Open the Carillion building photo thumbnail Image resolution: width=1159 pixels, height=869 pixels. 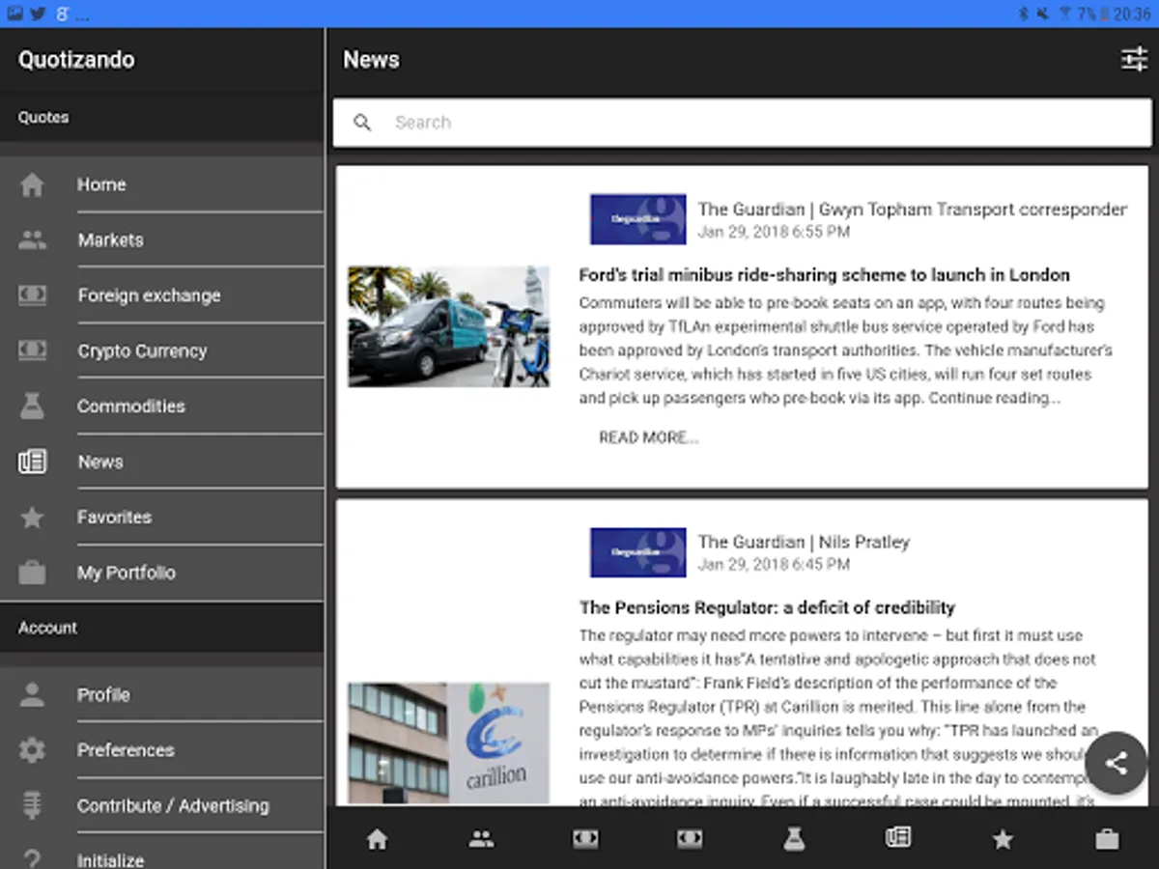pos(449,744)
